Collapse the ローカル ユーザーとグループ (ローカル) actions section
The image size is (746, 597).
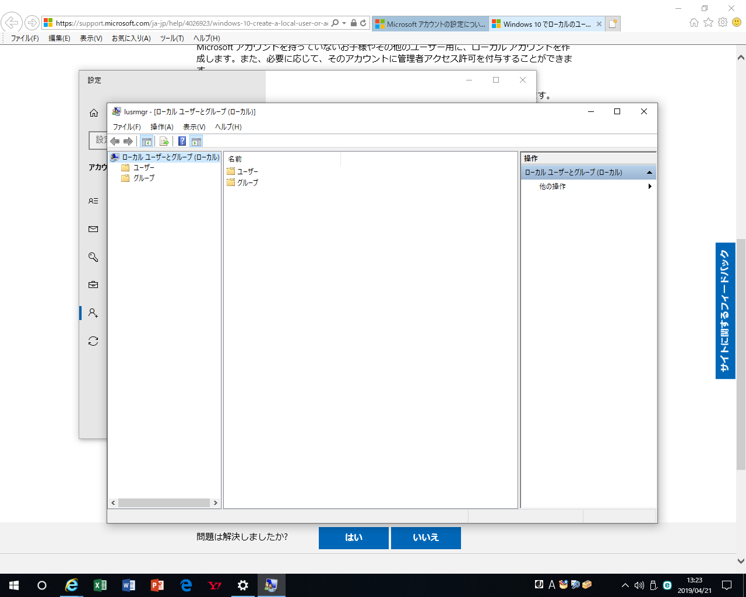pos(649,172)
